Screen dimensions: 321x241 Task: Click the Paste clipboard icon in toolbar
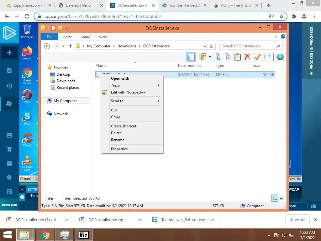(x=238, y=57)
